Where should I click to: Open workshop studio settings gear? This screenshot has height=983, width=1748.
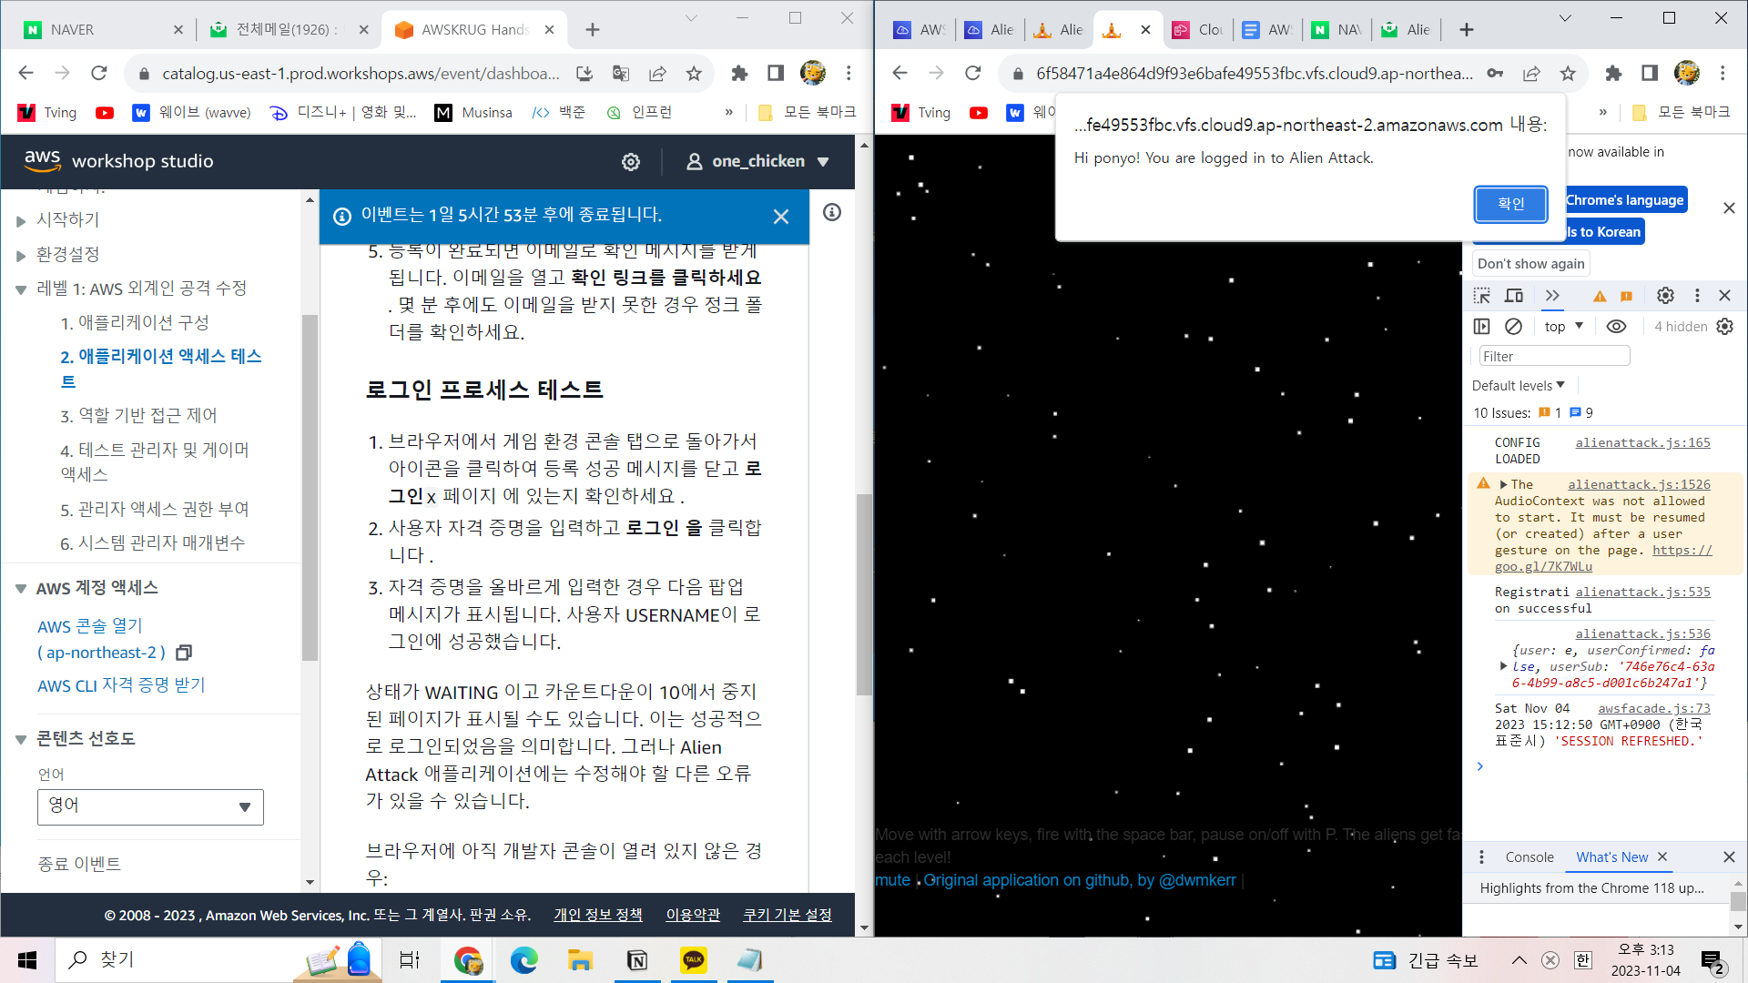tap(631, 162)
